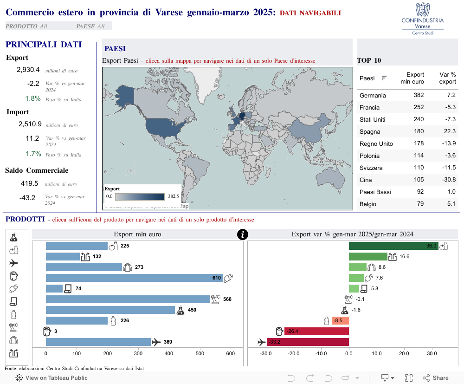Select the Paesi Bassi row in Top 10
Image resolution: width=464 pixels, height=384 pixels.
click(x=407, y=192)
